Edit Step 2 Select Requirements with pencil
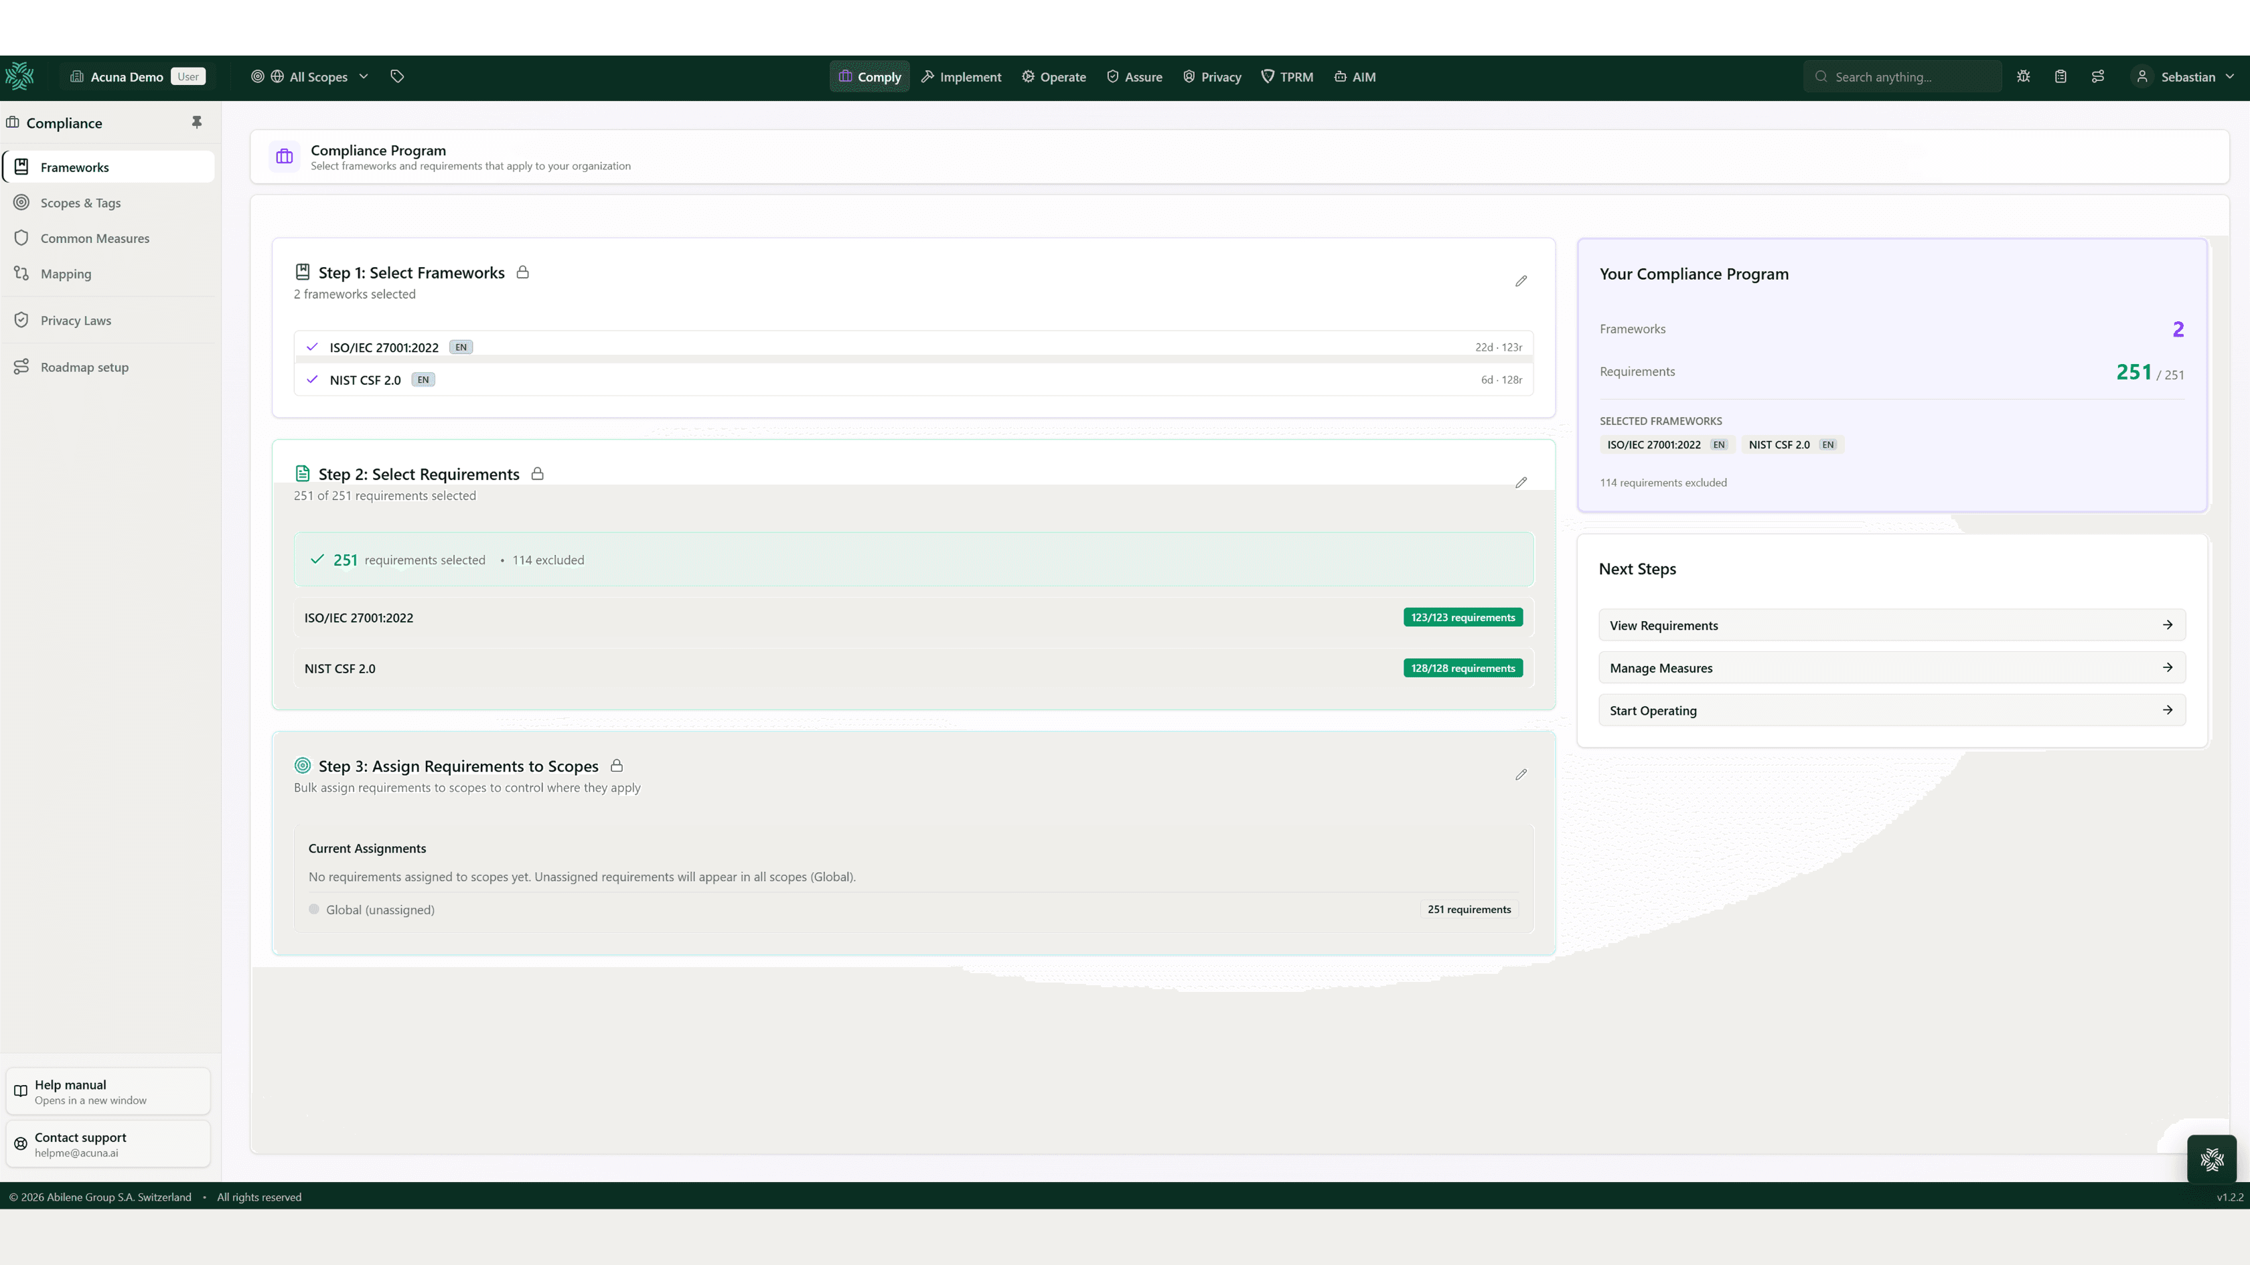Image resolution: width=2250 pixels, height=1265 pixels. pos(1521,483)
